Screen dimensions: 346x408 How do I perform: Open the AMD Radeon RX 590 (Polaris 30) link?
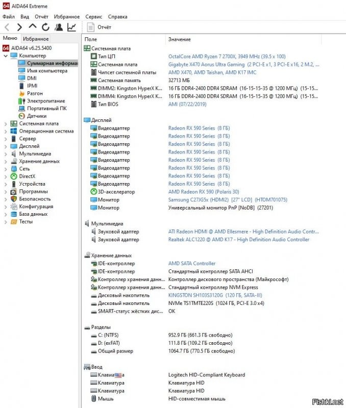click(x=204, y=192)
